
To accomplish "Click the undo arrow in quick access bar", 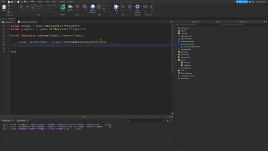I will pyautogui.click(x=25, y=2).
